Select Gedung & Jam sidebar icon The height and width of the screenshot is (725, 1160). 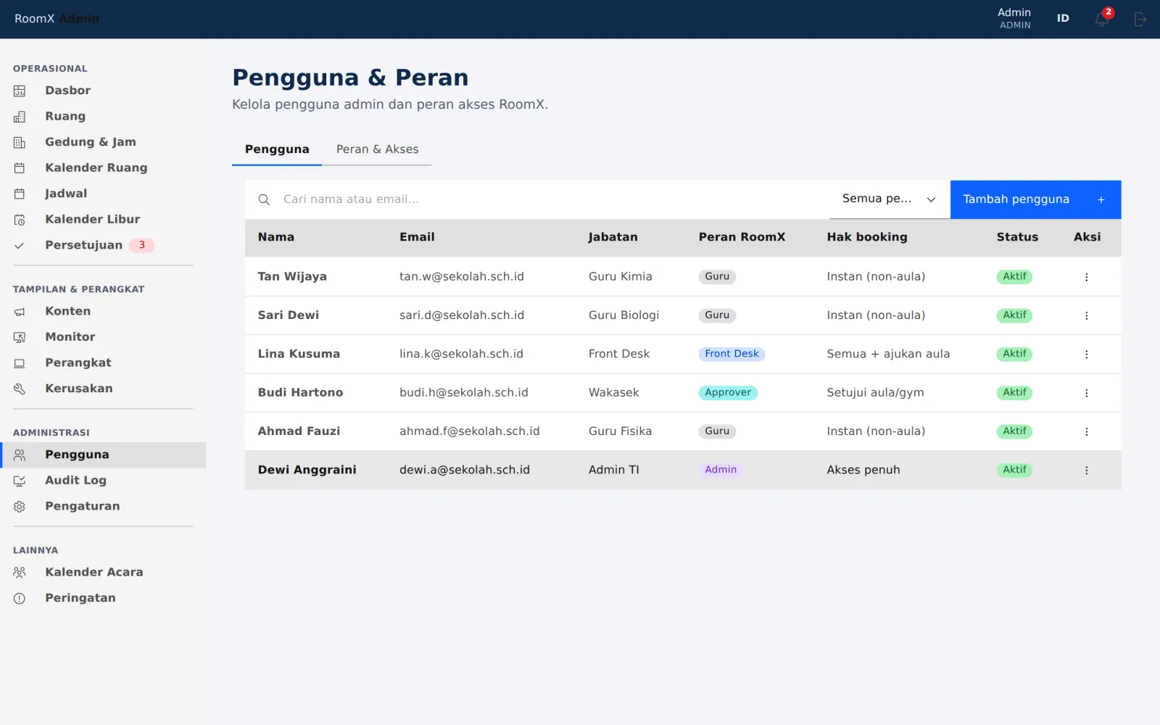coord(20,142)
